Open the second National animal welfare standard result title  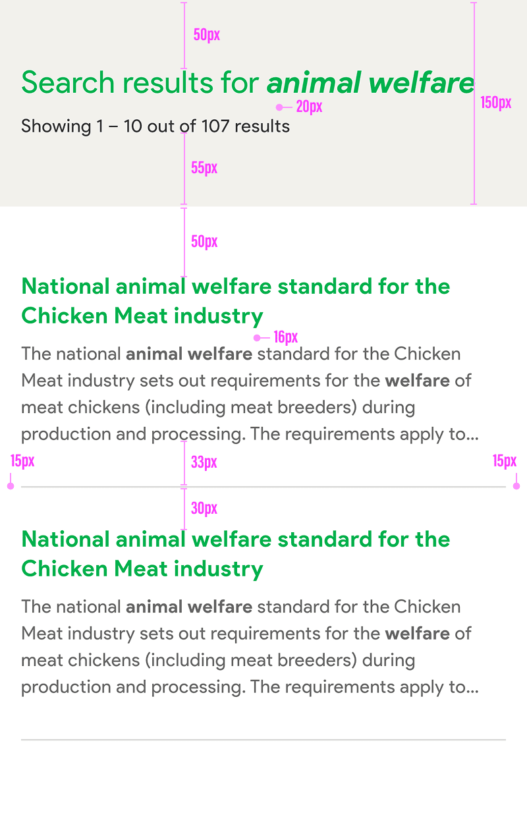(235, 554)
